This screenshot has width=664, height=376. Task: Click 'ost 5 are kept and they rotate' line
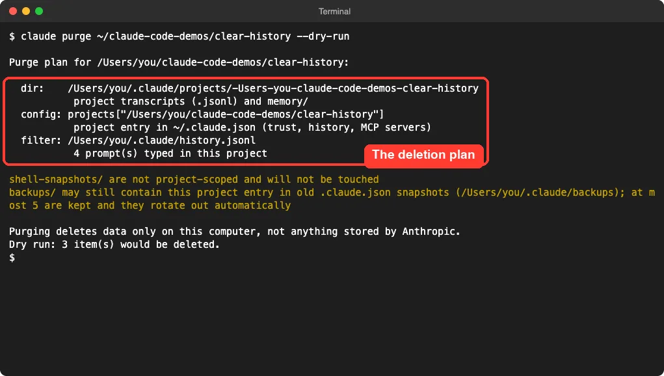click(150, 206)
